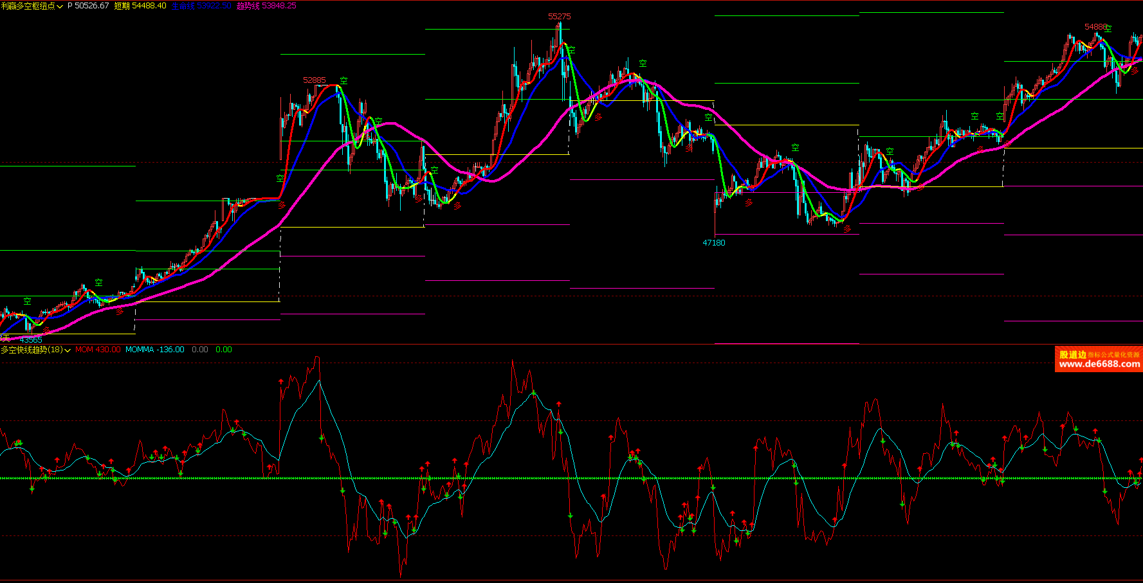Click the 43565 low price label
The height and width of the screenshot is (583, 1143).
click(x=31, y=339)
